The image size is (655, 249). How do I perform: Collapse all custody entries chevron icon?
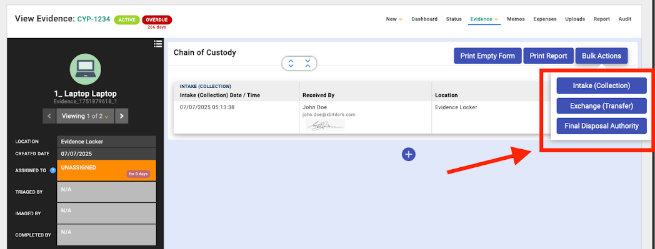tap(308, 64)
